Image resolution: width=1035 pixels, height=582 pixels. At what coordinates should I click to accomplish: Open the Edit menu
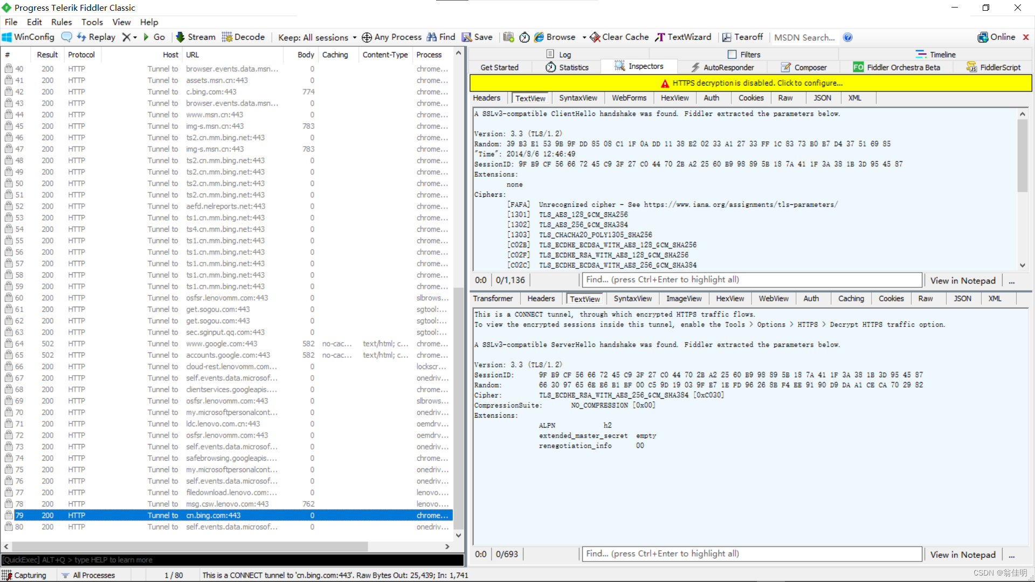tap(34, 22)
